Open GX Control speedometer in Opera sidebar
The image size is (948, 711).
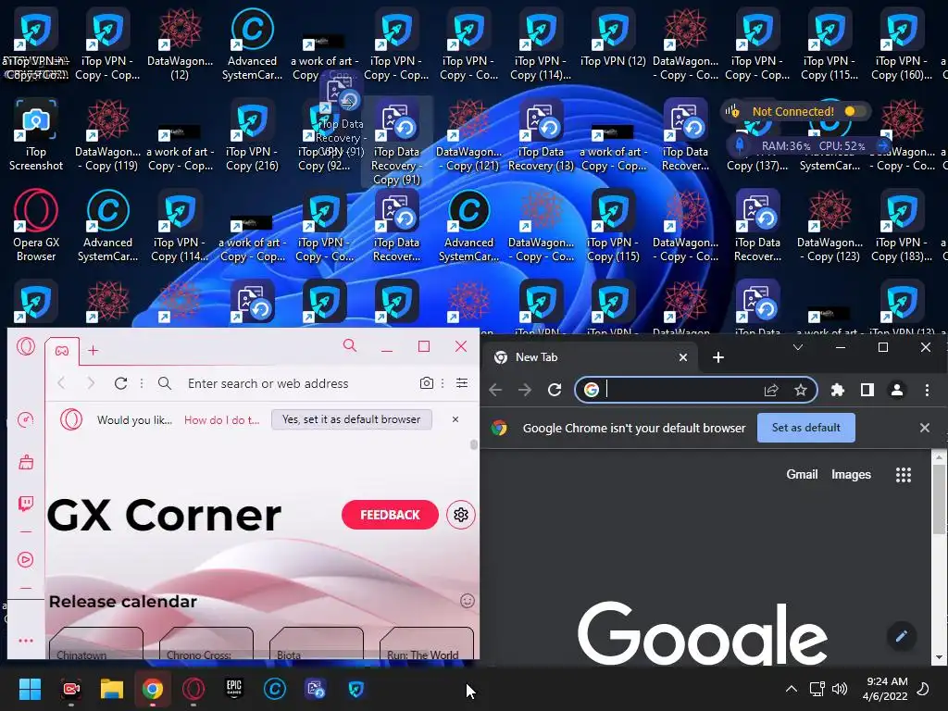click(25, 419)
